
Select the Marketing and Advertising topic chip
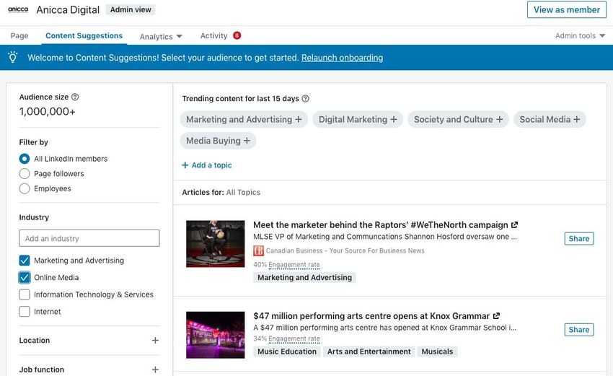click(x=244, y=119)
